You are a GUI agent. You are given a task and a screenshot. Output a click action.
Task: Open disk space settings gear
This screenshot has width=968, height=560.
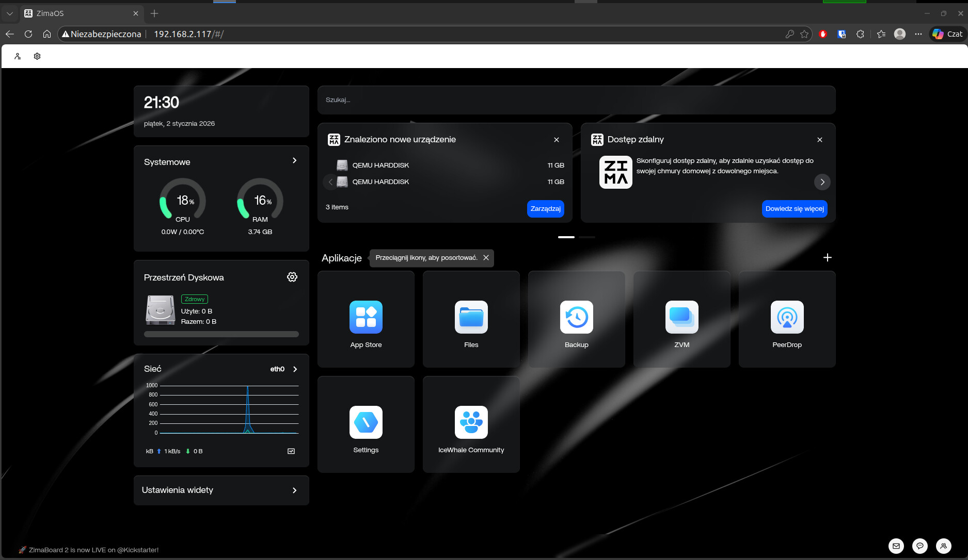(292, 277)
